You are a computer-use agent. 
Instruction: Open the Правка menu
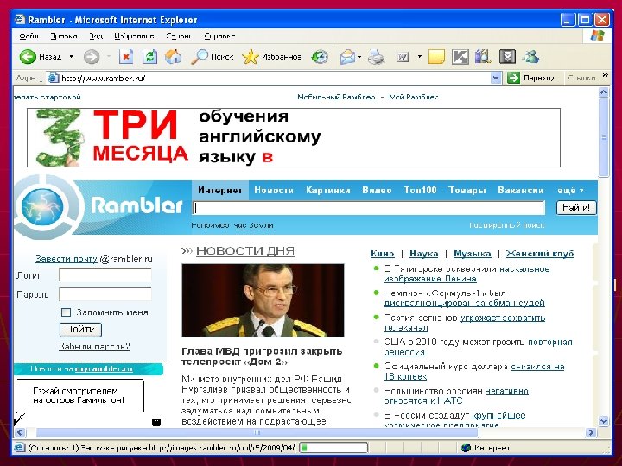click(x=63, y=36)
